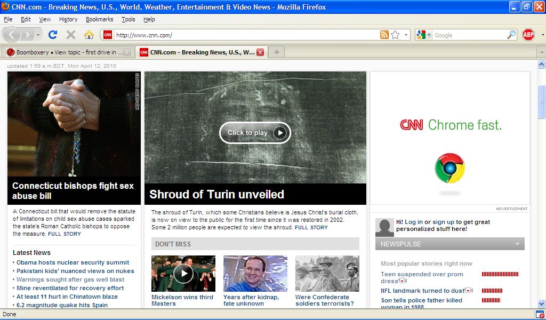Go back with the Back arrow button
The width and height of the screenshot is (546, 320).
tap(12, 35)
